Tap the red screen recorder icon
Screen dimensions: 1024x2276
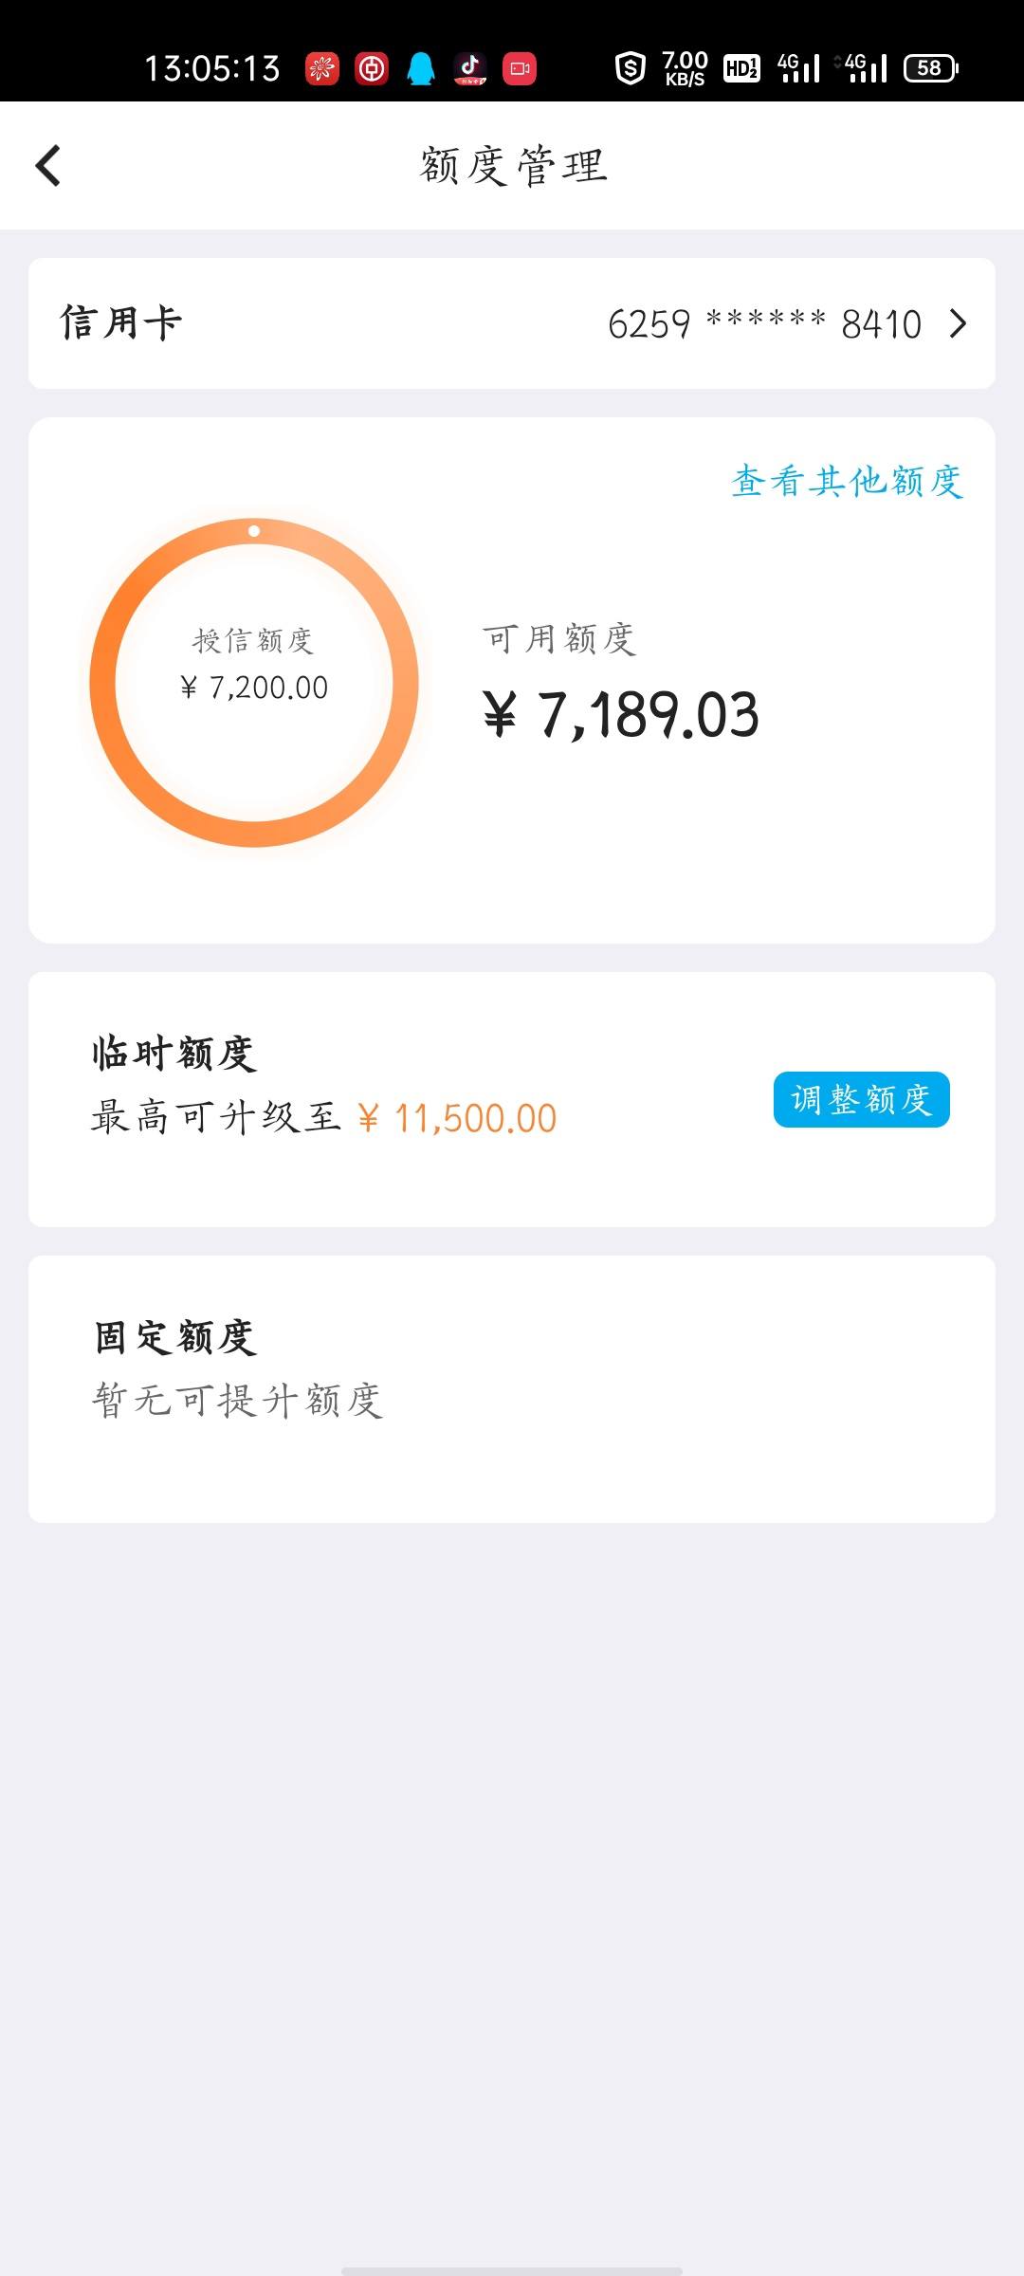pyautogui.click(x=520, y=68)
